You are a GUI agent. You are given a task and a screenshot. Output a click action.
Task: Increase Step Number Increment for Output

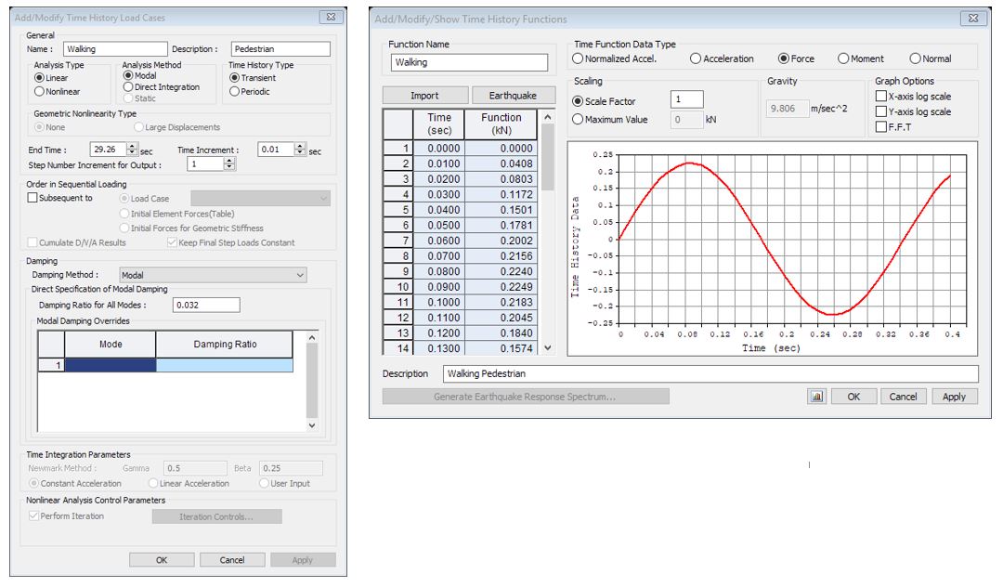[x=229, y=161]
